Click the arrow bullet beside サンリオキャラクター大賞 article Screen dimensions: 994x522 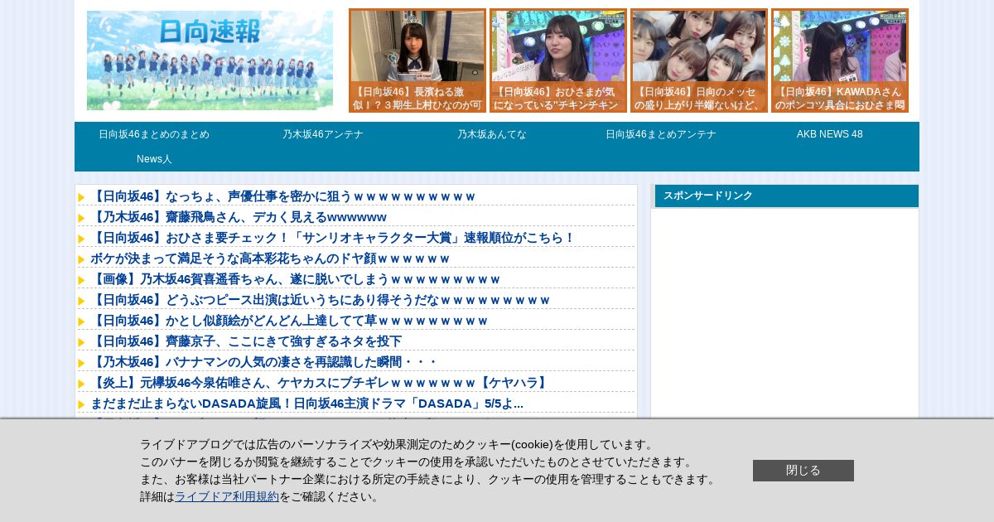click(x=82, y=239)
